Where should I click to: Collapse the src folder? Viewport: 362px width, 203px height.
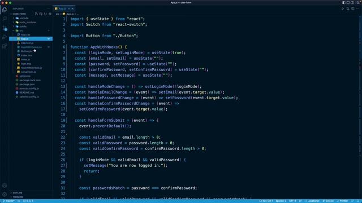tap(31, 30)
